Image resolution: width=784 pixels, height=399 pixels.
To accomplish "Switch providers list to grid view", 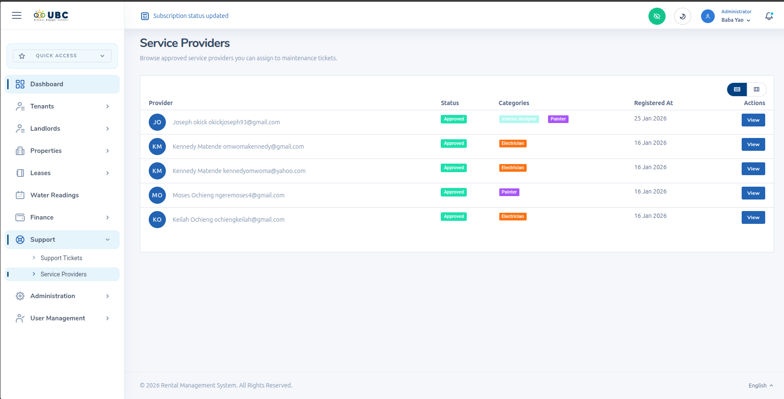I will click(x=757, y=89).
